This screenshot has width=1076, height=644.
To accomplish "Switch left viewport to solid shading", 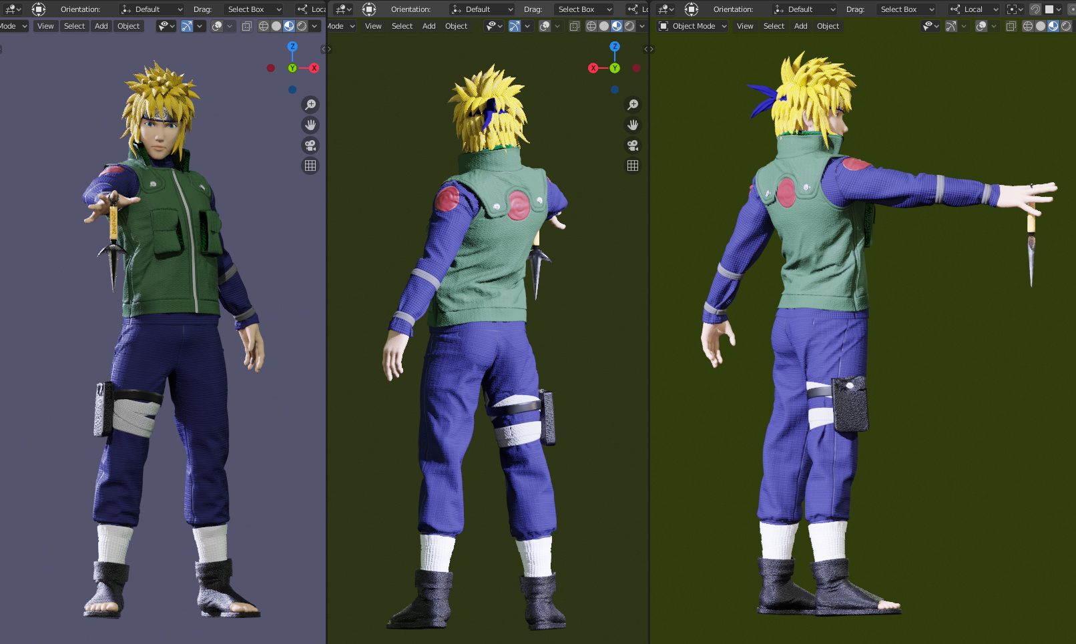I will 276,26.
